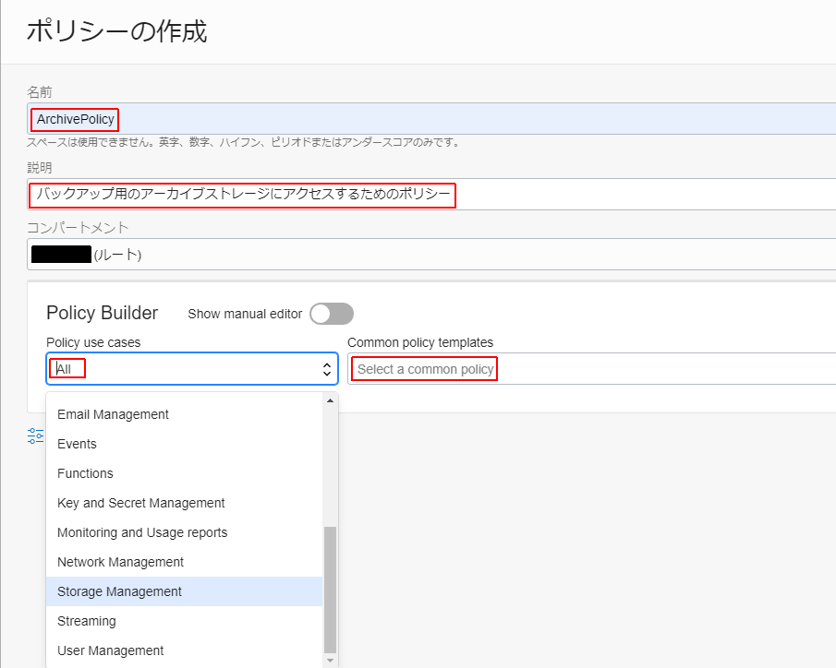Screen dimensions: 836x668
Task: Toggle the Show manual editor switch
Action: click(332, 314)
